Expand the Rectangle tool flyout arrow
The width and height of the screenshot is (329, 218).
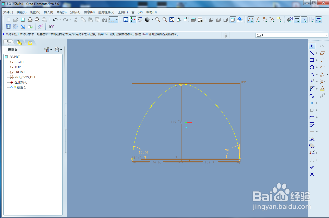point(317,60)
